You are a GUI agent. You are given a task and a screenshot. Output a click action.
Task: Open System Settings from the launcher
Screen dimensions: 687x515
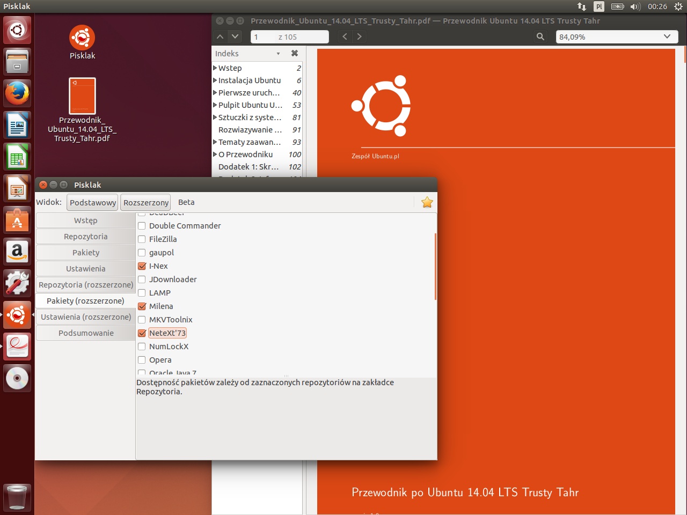click(17, 283)
